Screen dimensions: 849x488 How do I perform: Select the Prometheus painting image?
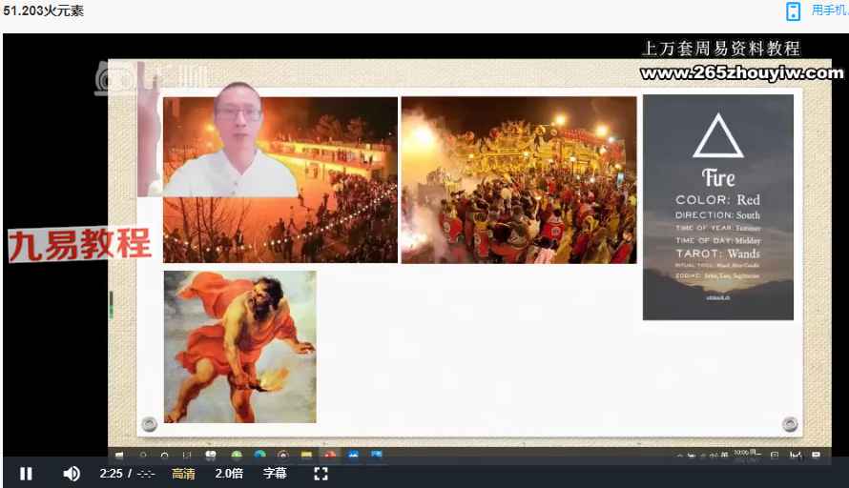(x=239, y=346)
